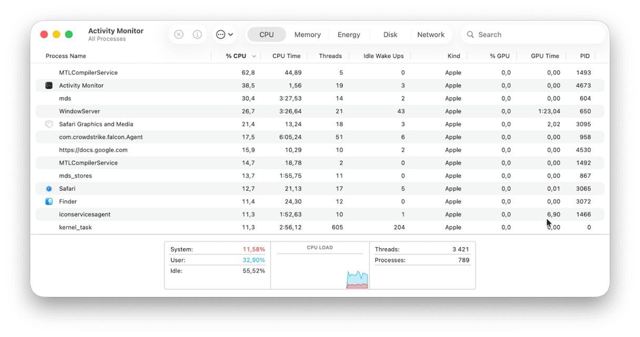
Task: Select the iconservicesagent process row
Action: click(320, 215)
